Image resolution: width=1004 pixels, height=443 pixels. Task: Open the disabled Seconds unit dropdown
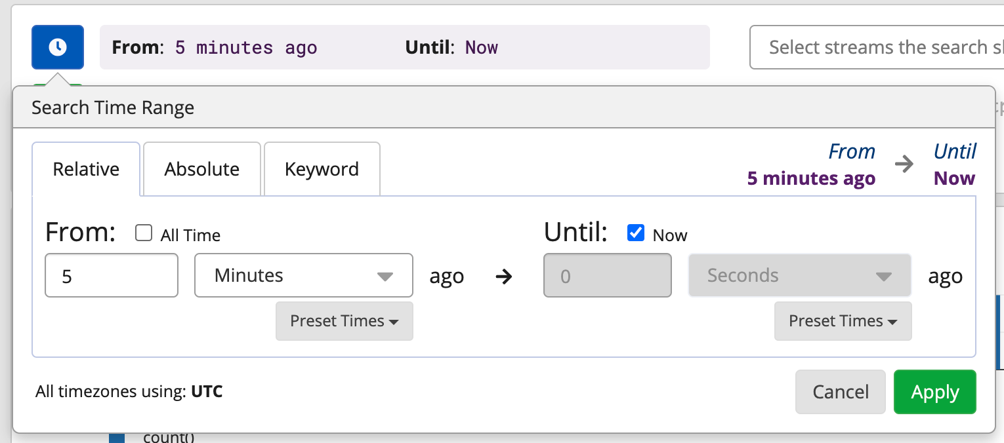click(x=799, y=275)
